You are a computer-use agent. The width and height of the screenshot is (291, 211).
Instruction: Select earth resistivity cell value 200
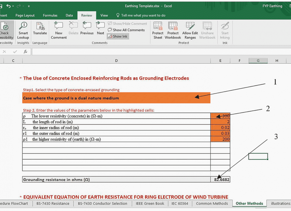(x=220, y=139)
